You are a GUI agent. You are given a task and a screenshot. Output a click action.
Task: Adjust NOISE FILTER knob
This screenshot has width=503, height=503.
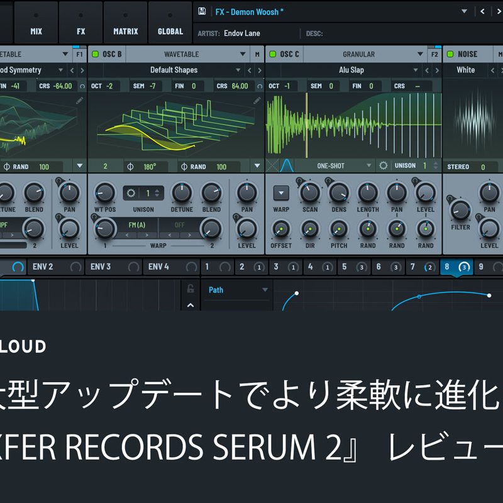pos(460,211)
